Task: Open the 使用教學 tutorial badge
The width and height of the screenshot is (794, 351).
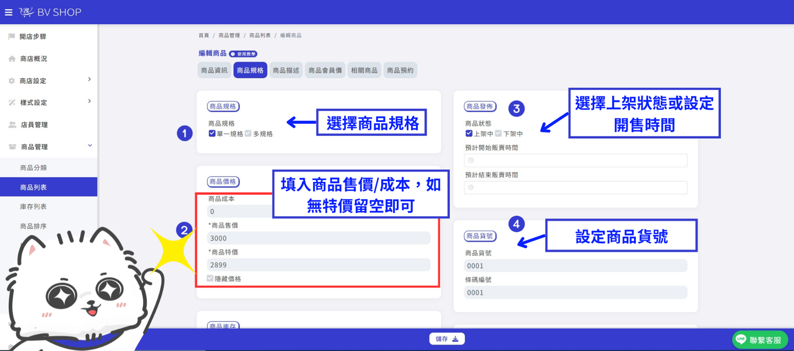Action: tap(243, 54)
